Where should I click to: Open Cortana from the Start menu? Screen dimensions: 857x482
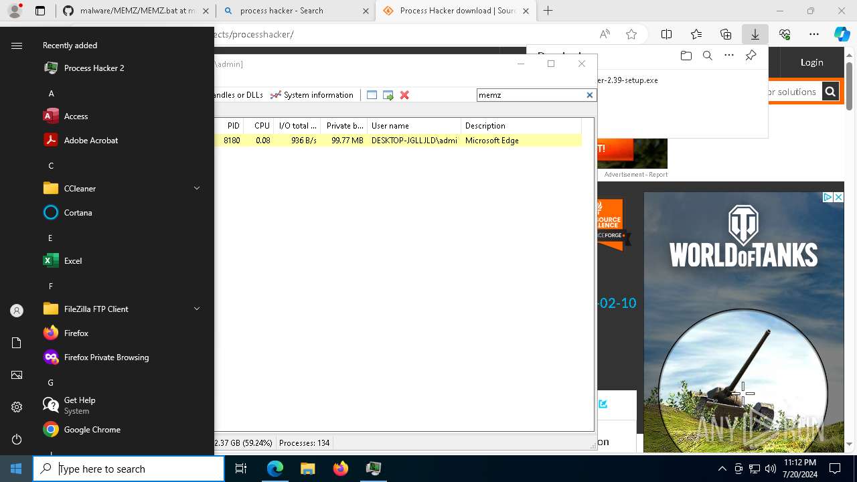[x=78, y=212]
